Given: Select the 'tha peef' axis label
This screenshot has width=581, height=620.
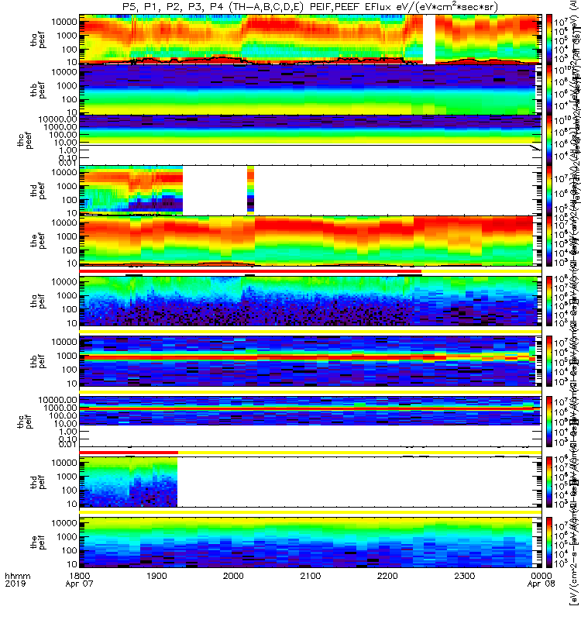Looking at the screenshot, I should click(x=38, y=40).
